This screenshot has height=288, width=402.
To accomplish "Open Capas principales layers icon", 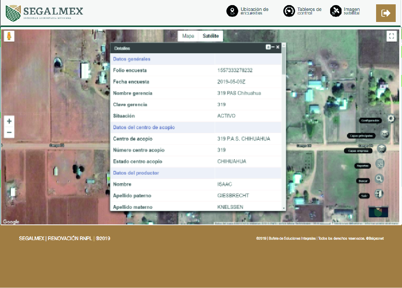I will (385, 134).
